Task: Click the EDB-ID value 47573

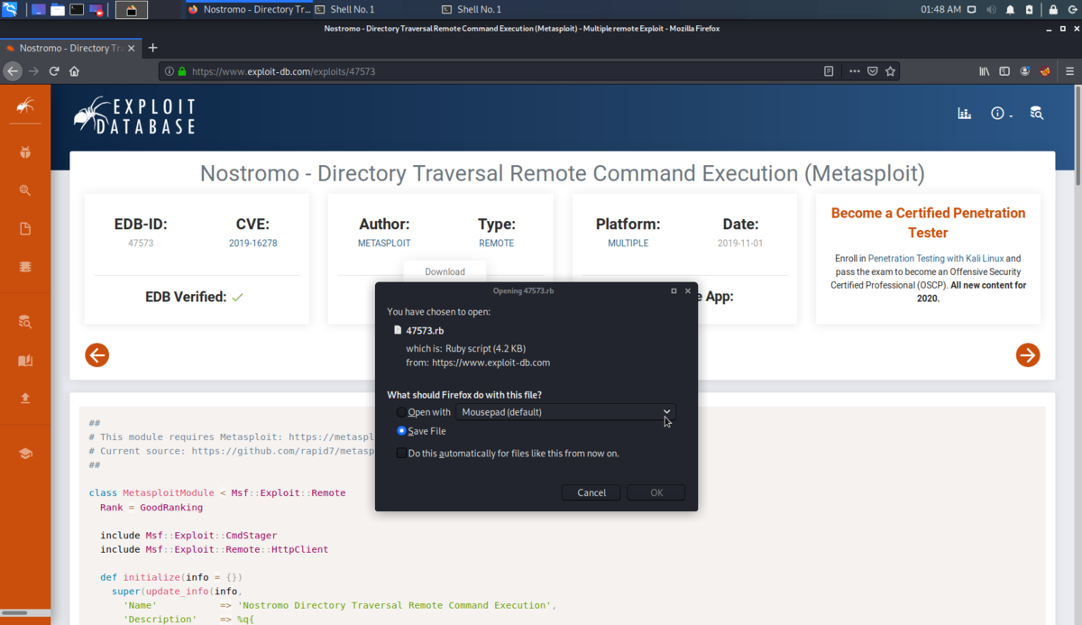Action: (x=141, y=244)
